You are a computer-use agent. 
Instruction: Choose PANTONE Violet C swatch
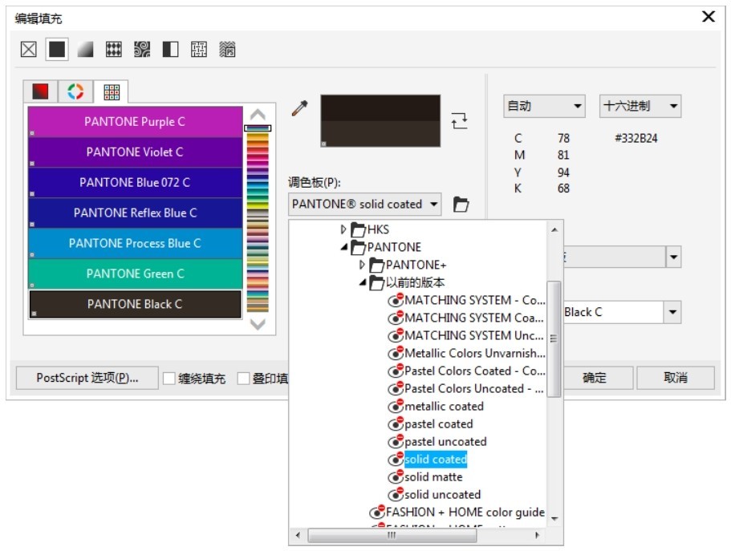coord(135,152)
